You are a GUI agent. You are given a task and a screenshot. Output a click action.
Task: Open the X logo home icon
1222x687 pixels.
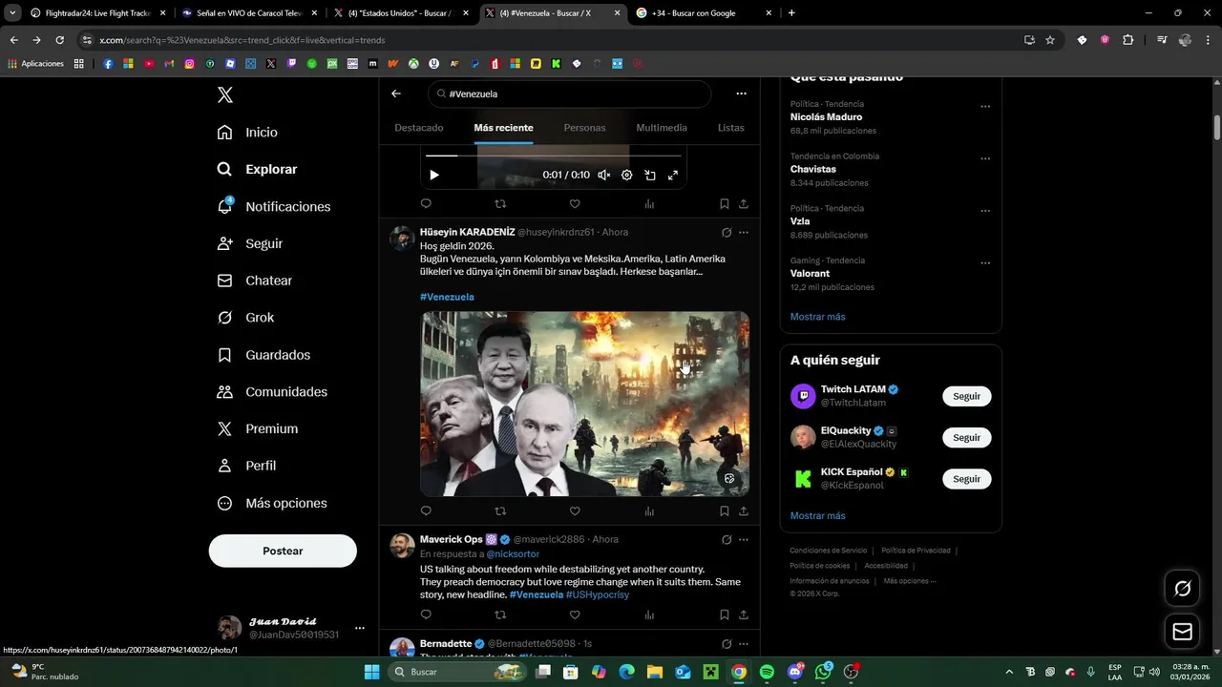(x=225, y=94)
